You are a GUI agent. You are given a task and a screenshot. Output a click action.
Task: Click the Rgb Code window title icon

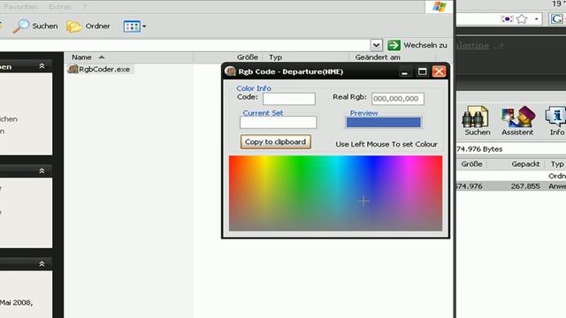pyautogui.click(x=230, y=71)
